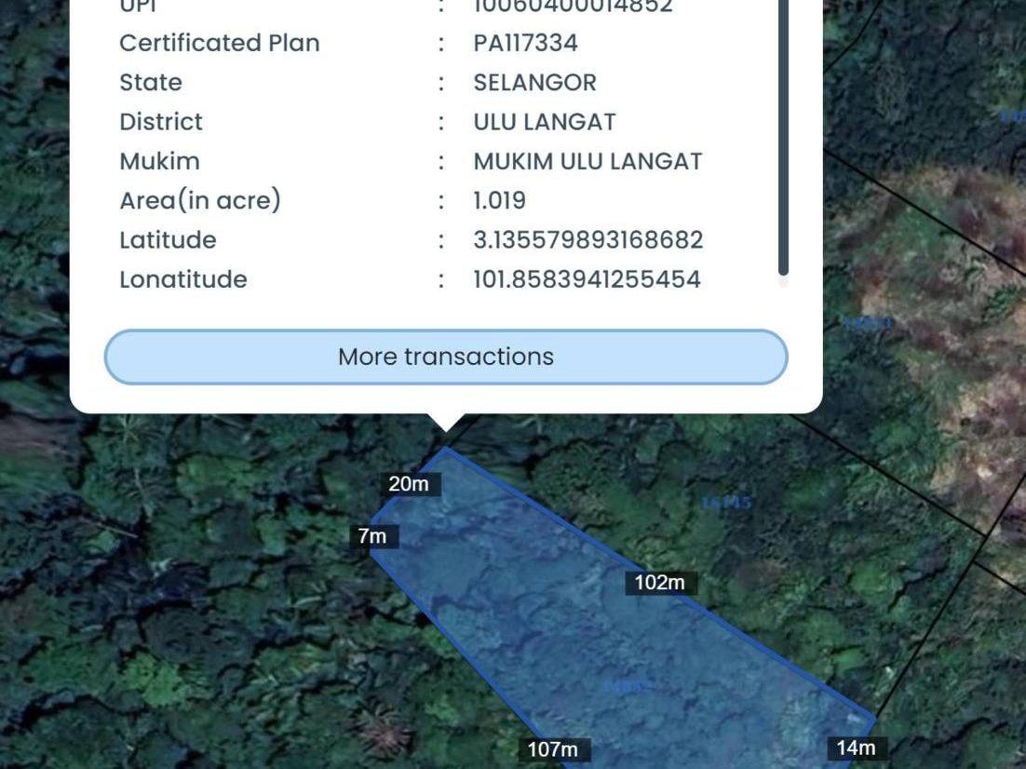Click the State value SELANGOR
This screenshot has height=769, width=1026.
534,83
